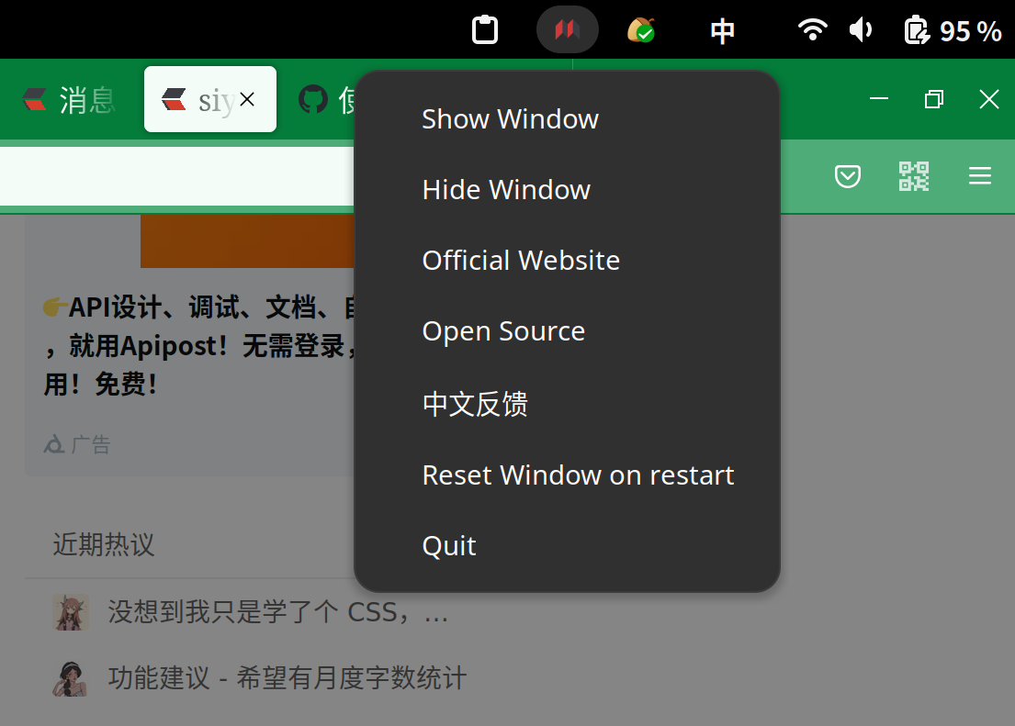The height and width of the screenshot is (726, 1015).
Task: Switch the 中 input method indicator
Action: tap(722, 28)
